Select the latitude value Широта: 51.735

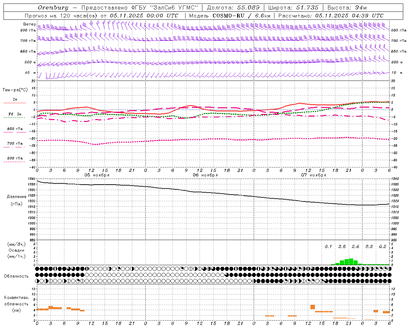(x=293, y=8)
